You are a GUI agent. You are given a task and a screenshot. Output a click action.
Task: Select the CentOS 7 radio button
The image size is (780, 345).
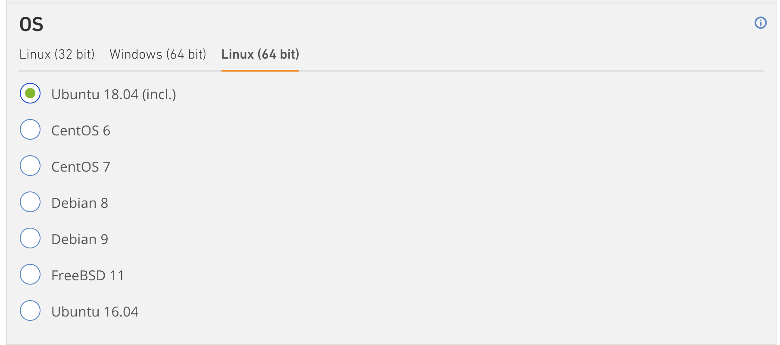click(x=30, y=166)
